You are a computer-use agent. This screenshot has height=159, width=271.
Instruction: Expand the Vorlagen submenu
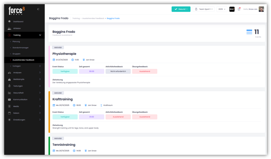(x=40, y=66)
